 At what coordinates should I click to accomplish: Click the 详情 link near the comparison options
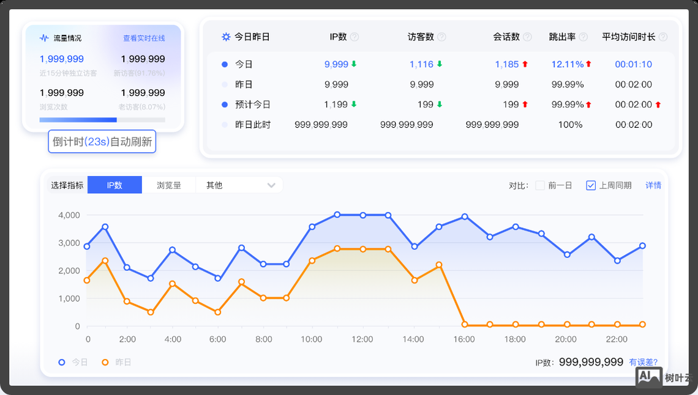(654, 185)
